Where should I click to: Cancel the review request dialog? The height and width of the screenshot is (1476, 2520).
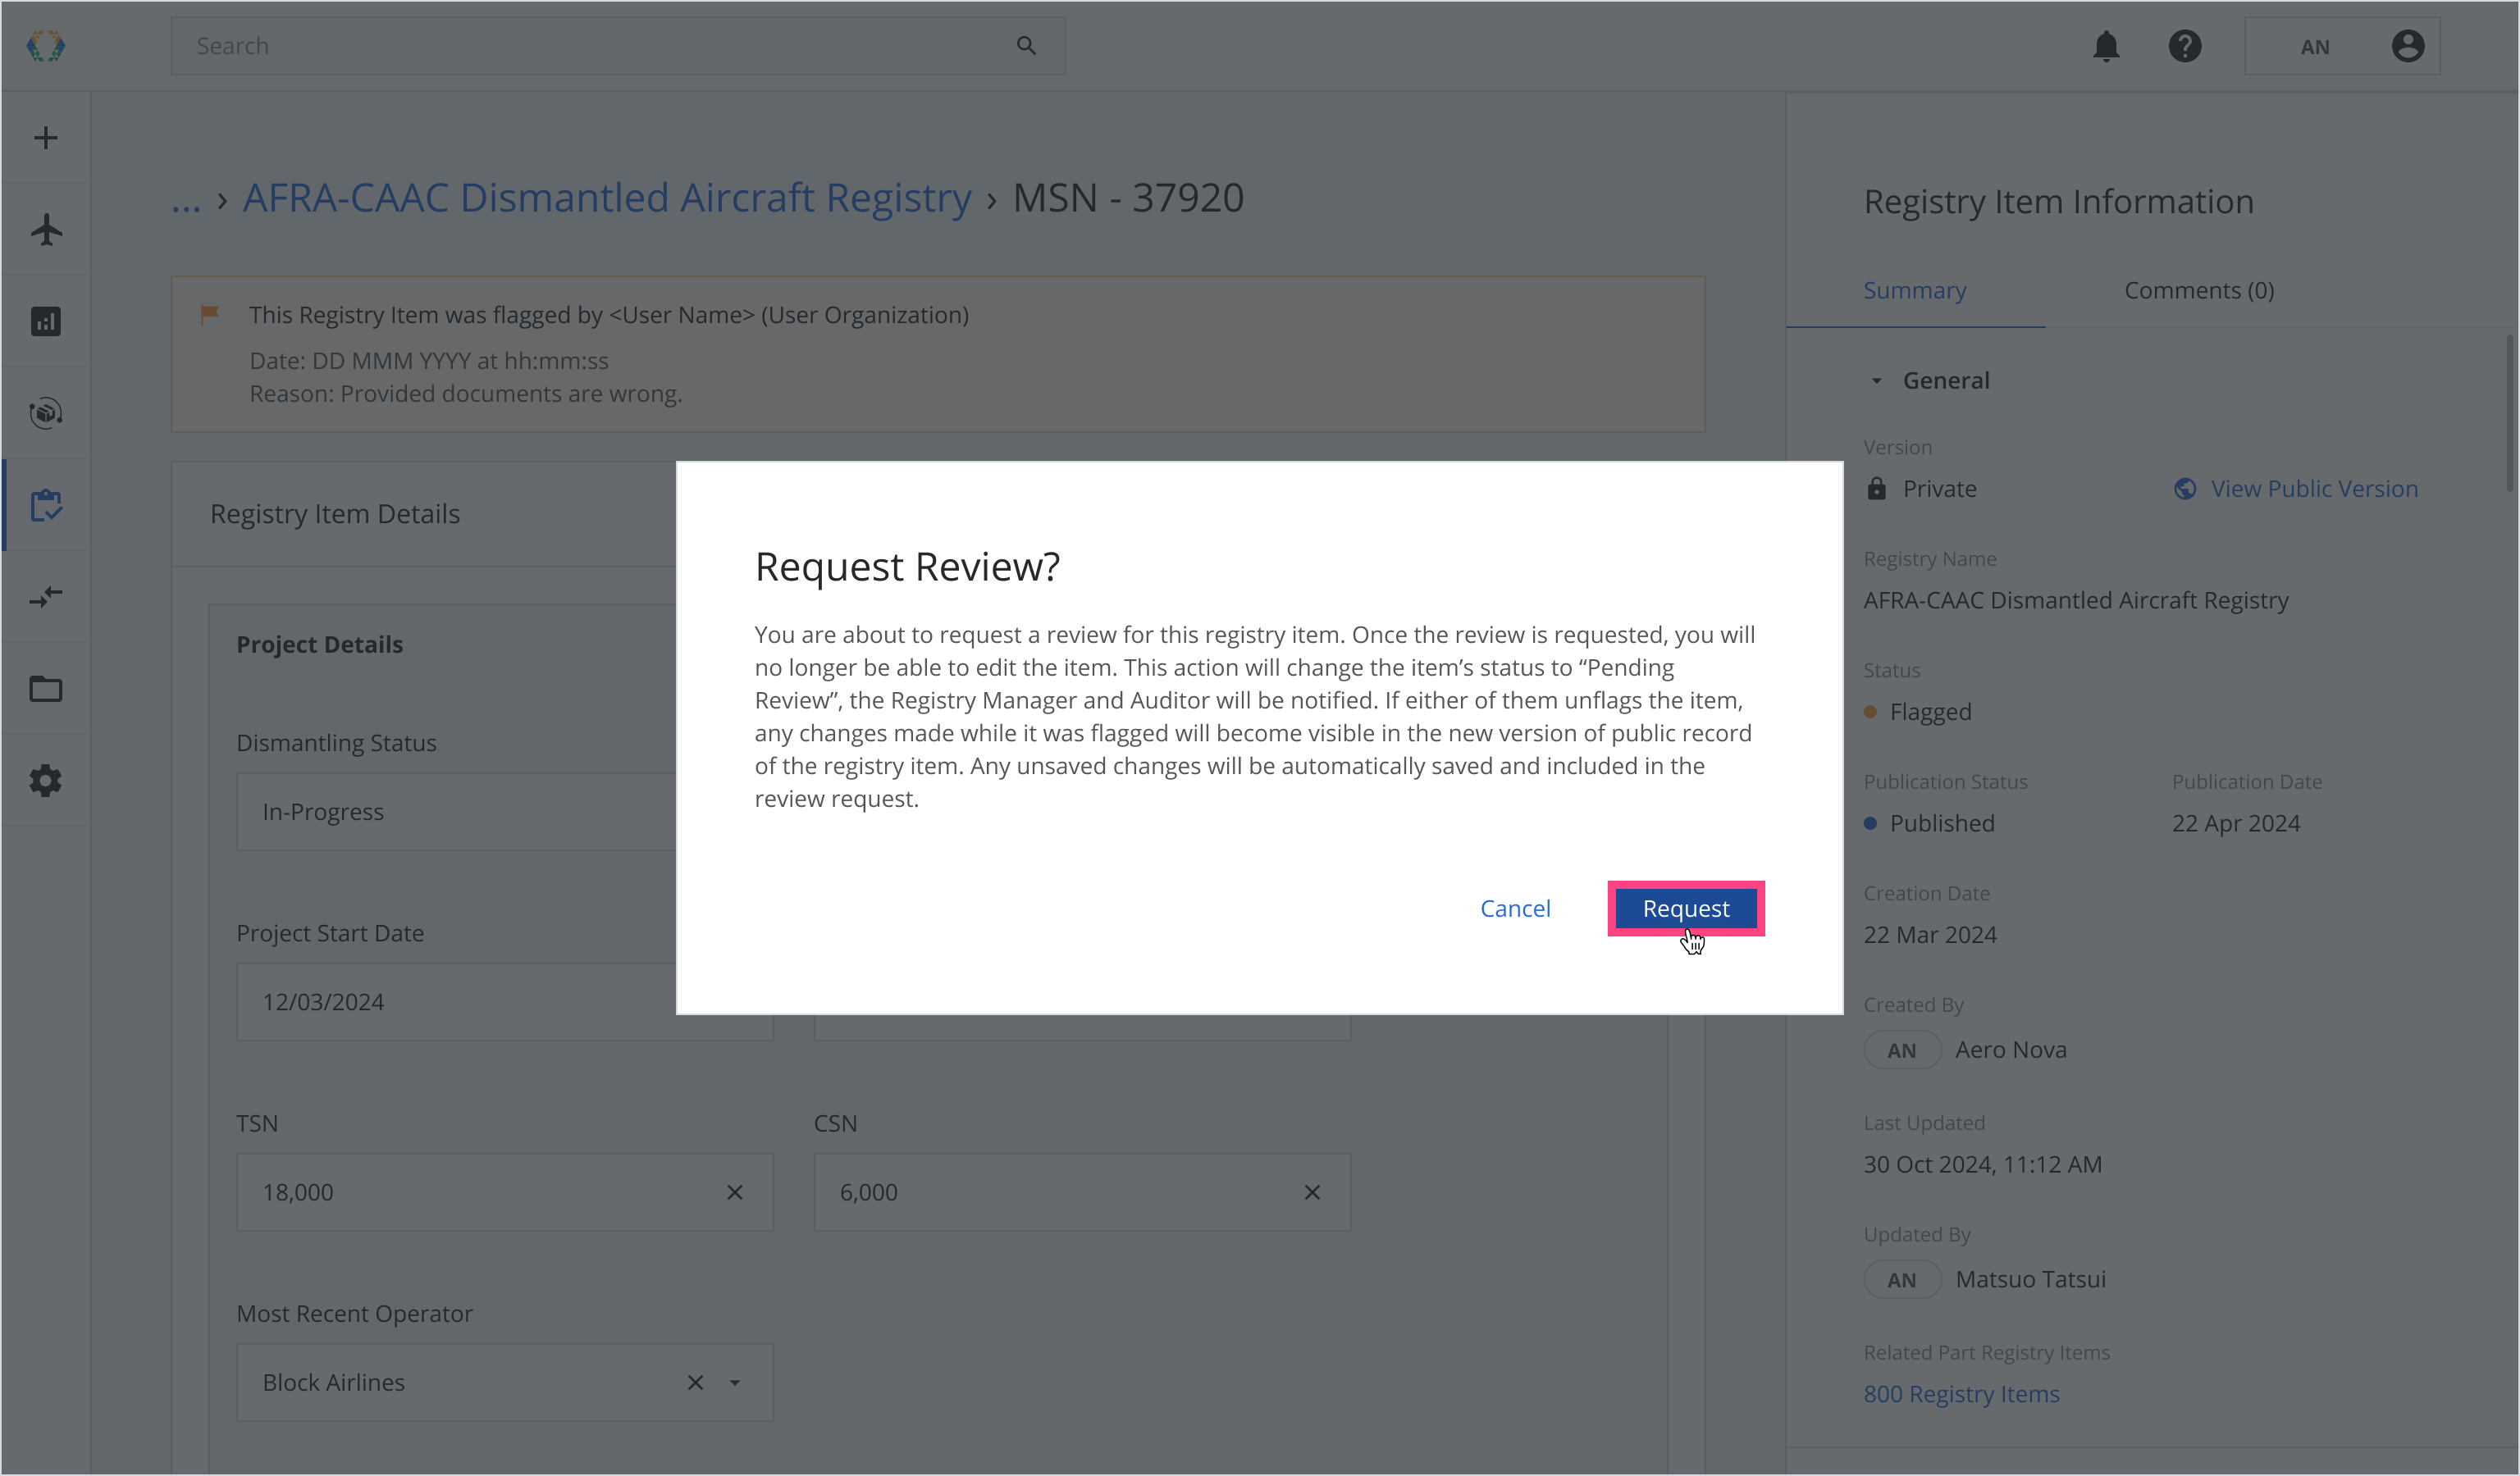click(x=1515, y=909)
